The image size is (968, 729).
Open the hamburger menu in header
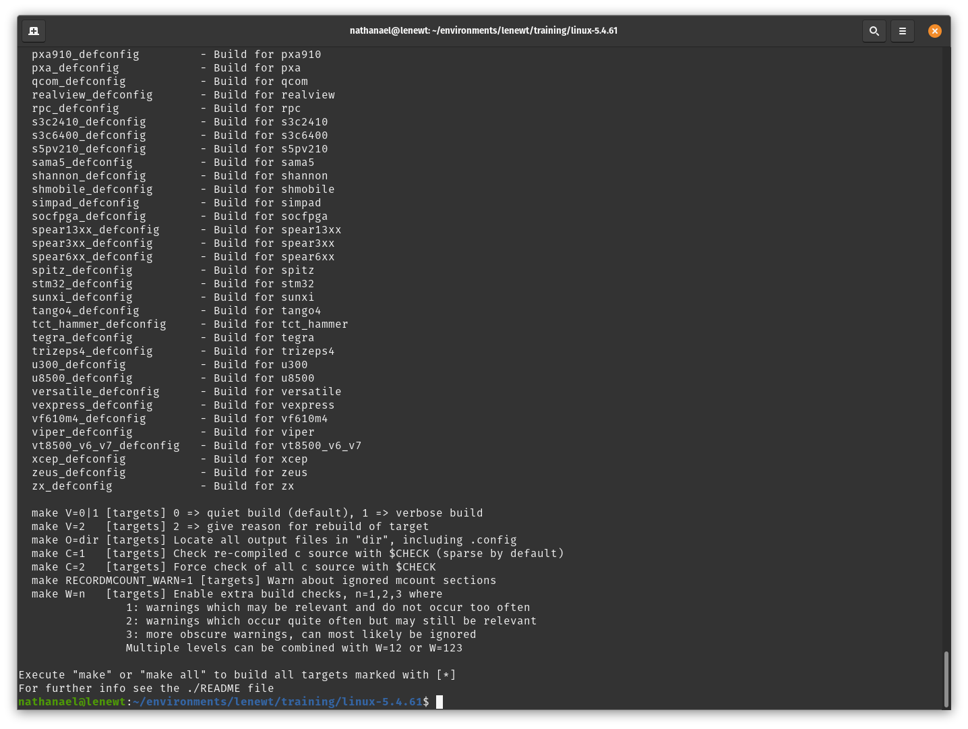[902, 31]
